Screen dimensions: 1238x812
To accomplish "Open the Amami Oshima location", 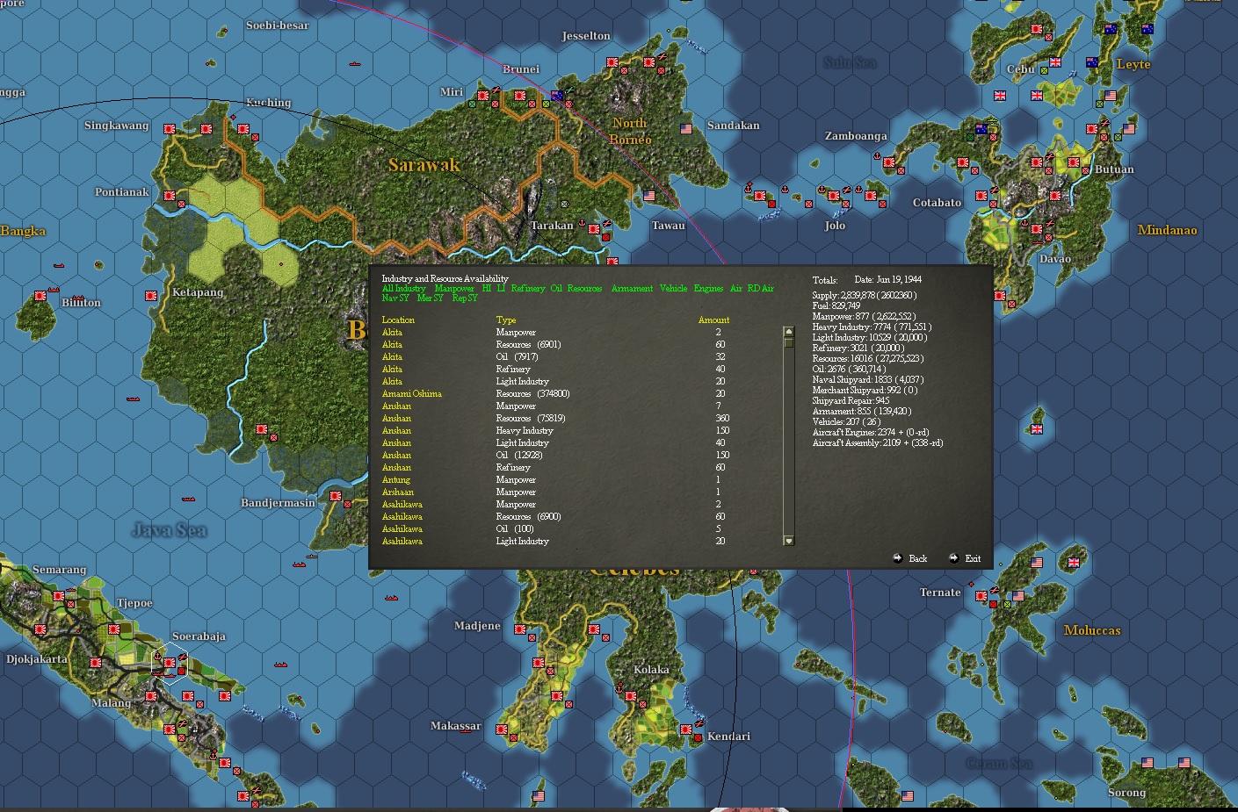I will point(412,393).
